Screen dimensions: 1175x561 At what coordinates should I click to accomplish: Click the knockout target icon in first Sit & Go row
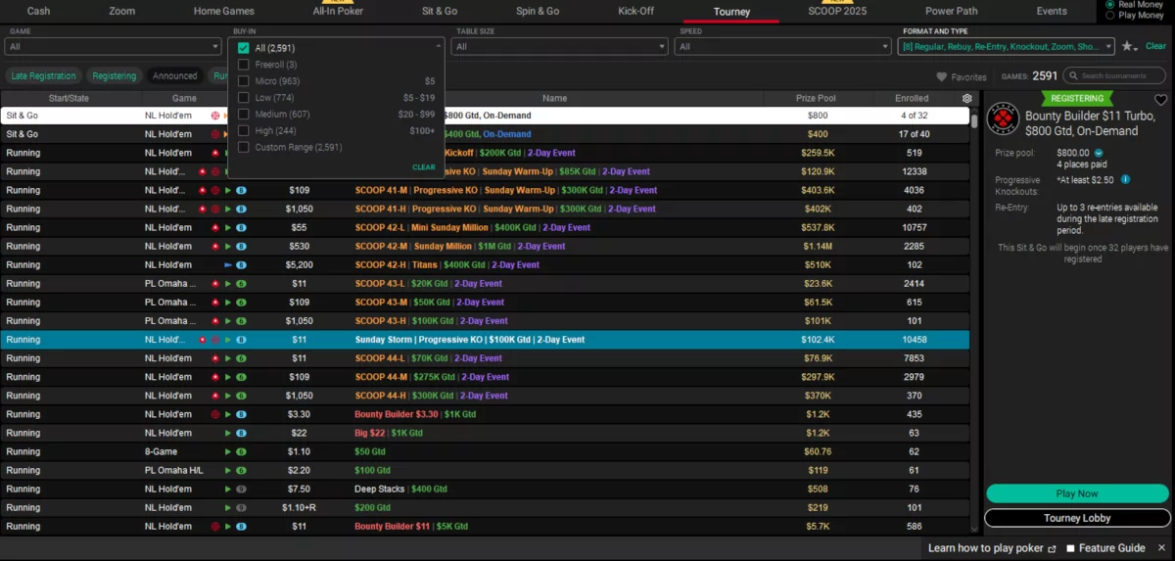(215, 116)
